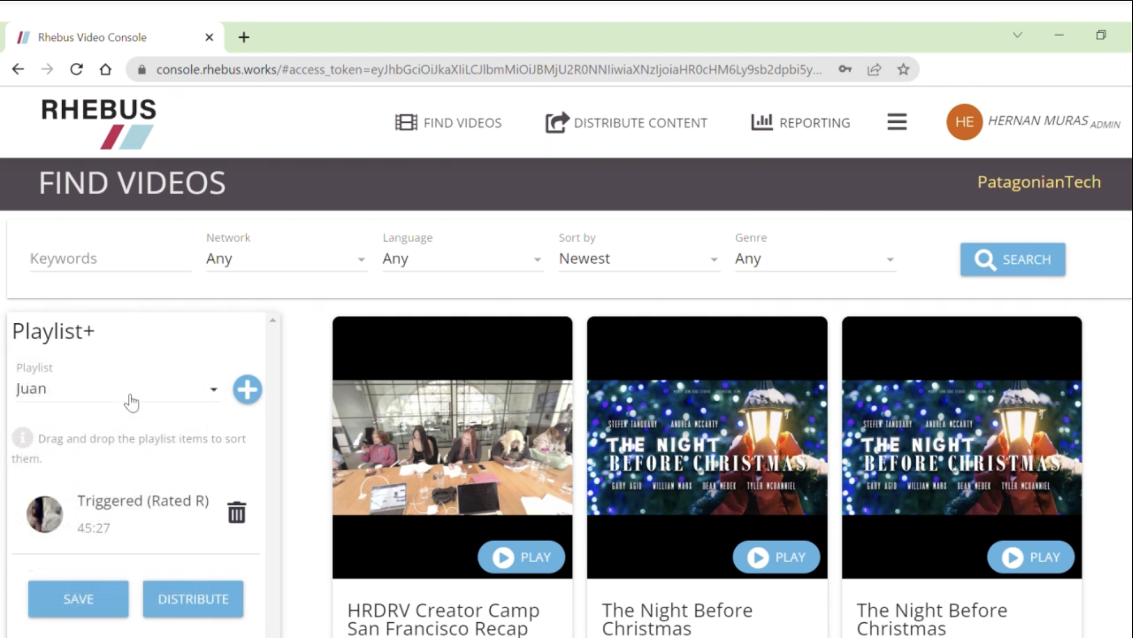Bookmark this page with star icon
The height and width of the screenshot is (638, 1133).
click(x=903, y=69)
